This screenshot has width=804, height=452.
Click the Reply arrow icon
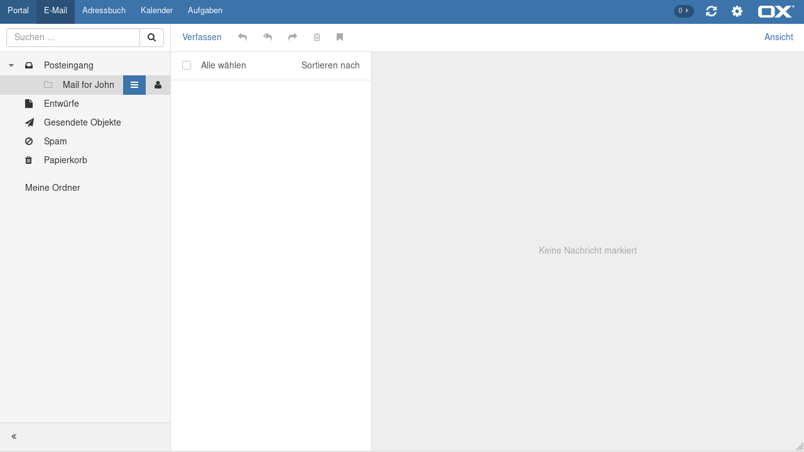242,38
